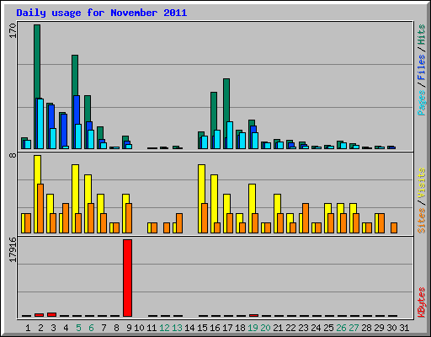Click day label "16" on the x-axis
Screen dimensions: 431x337
(x=215, y=328)
